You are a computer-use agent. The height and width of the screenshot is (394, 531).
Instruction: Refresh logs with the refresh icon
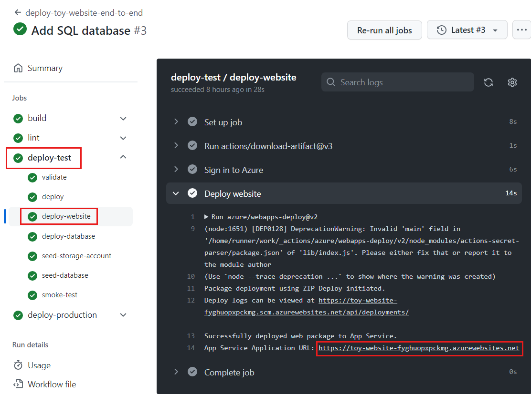[x=489, y=82]
